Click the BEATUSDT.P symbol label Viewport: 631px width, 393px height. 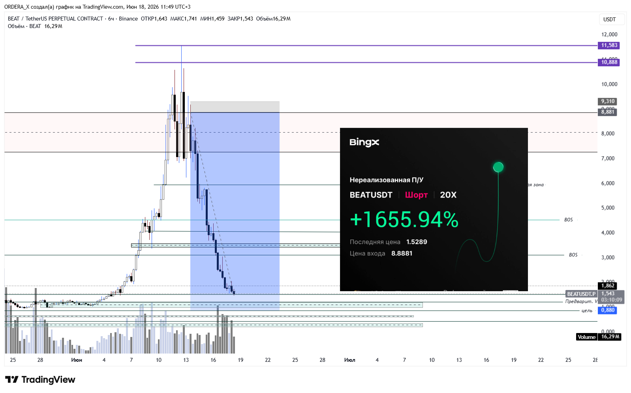click(x=581, y=294)
